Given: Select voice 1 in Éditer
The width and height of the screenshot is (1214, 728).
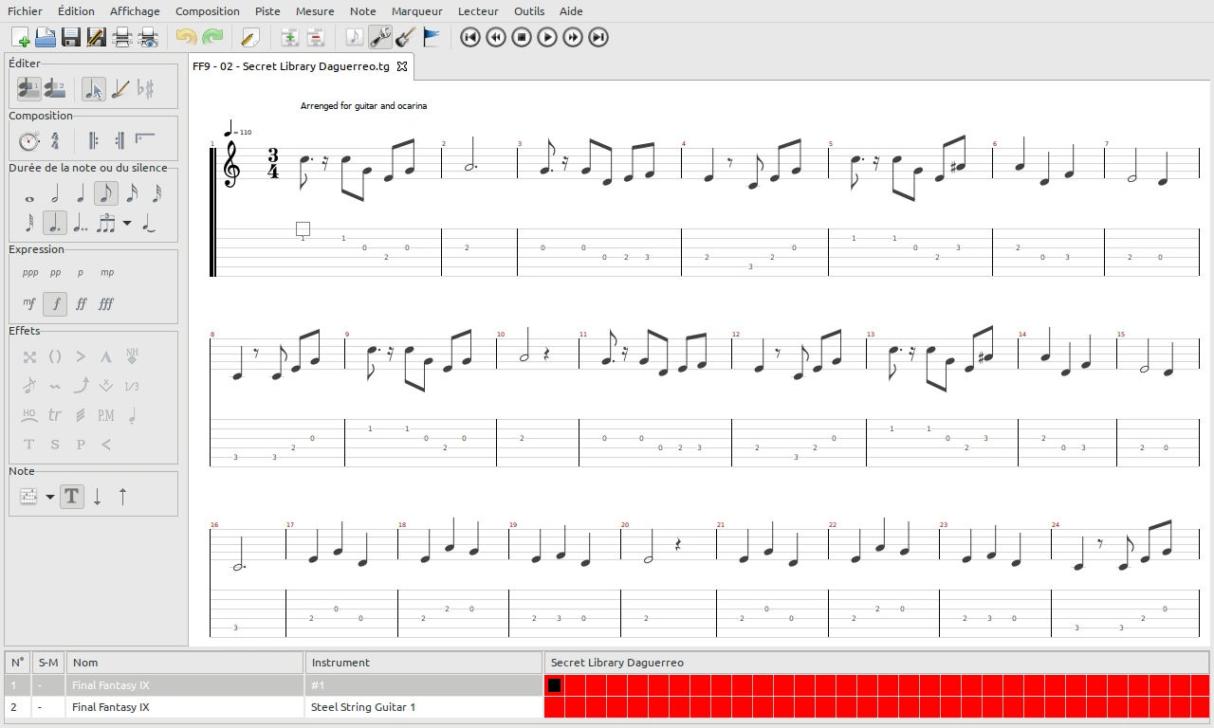Looking at the screenshot, I should (x=28, y=88).
